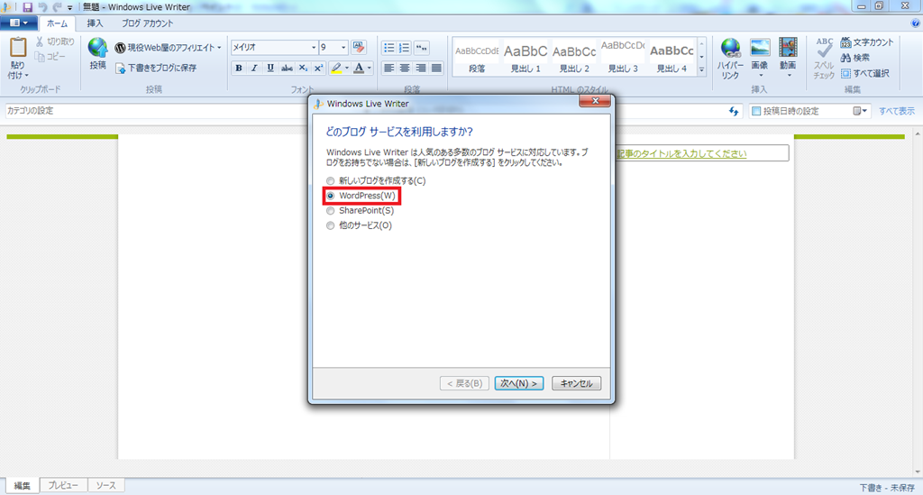
Task: Select the WordPress(W) radio option
Action: (330, 196)
